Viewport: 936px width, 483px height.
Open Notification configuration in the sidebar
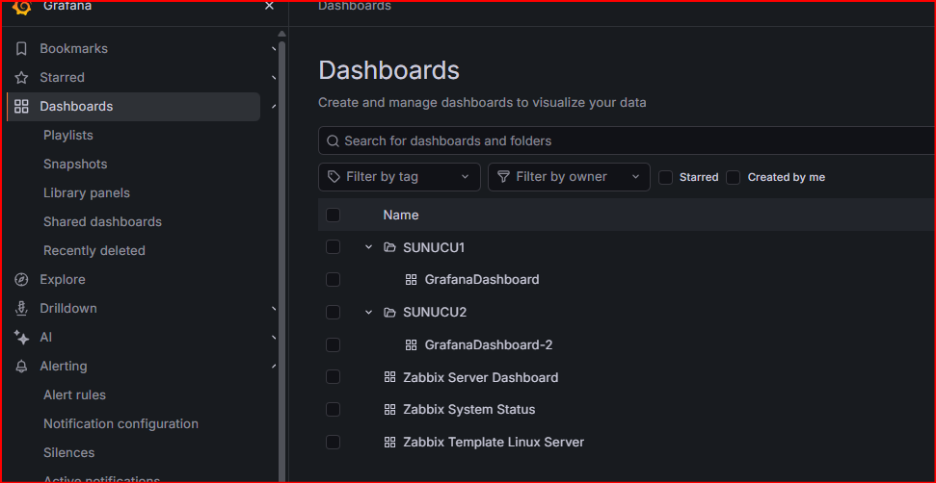(x=120, y=424)
